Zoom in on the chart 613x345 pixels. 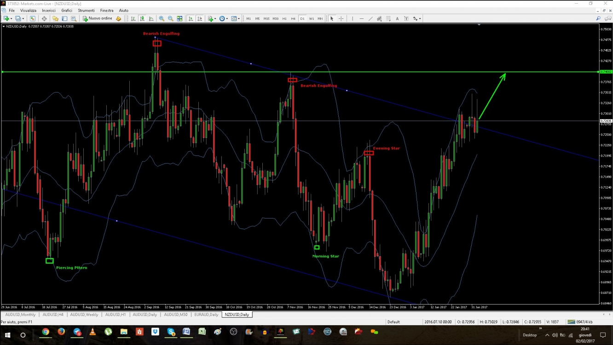click(x=162, y=18)
